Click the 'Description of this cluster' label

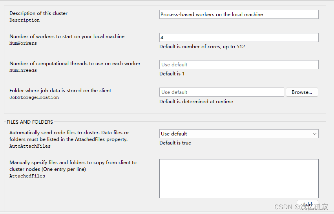tap(38, 13)
